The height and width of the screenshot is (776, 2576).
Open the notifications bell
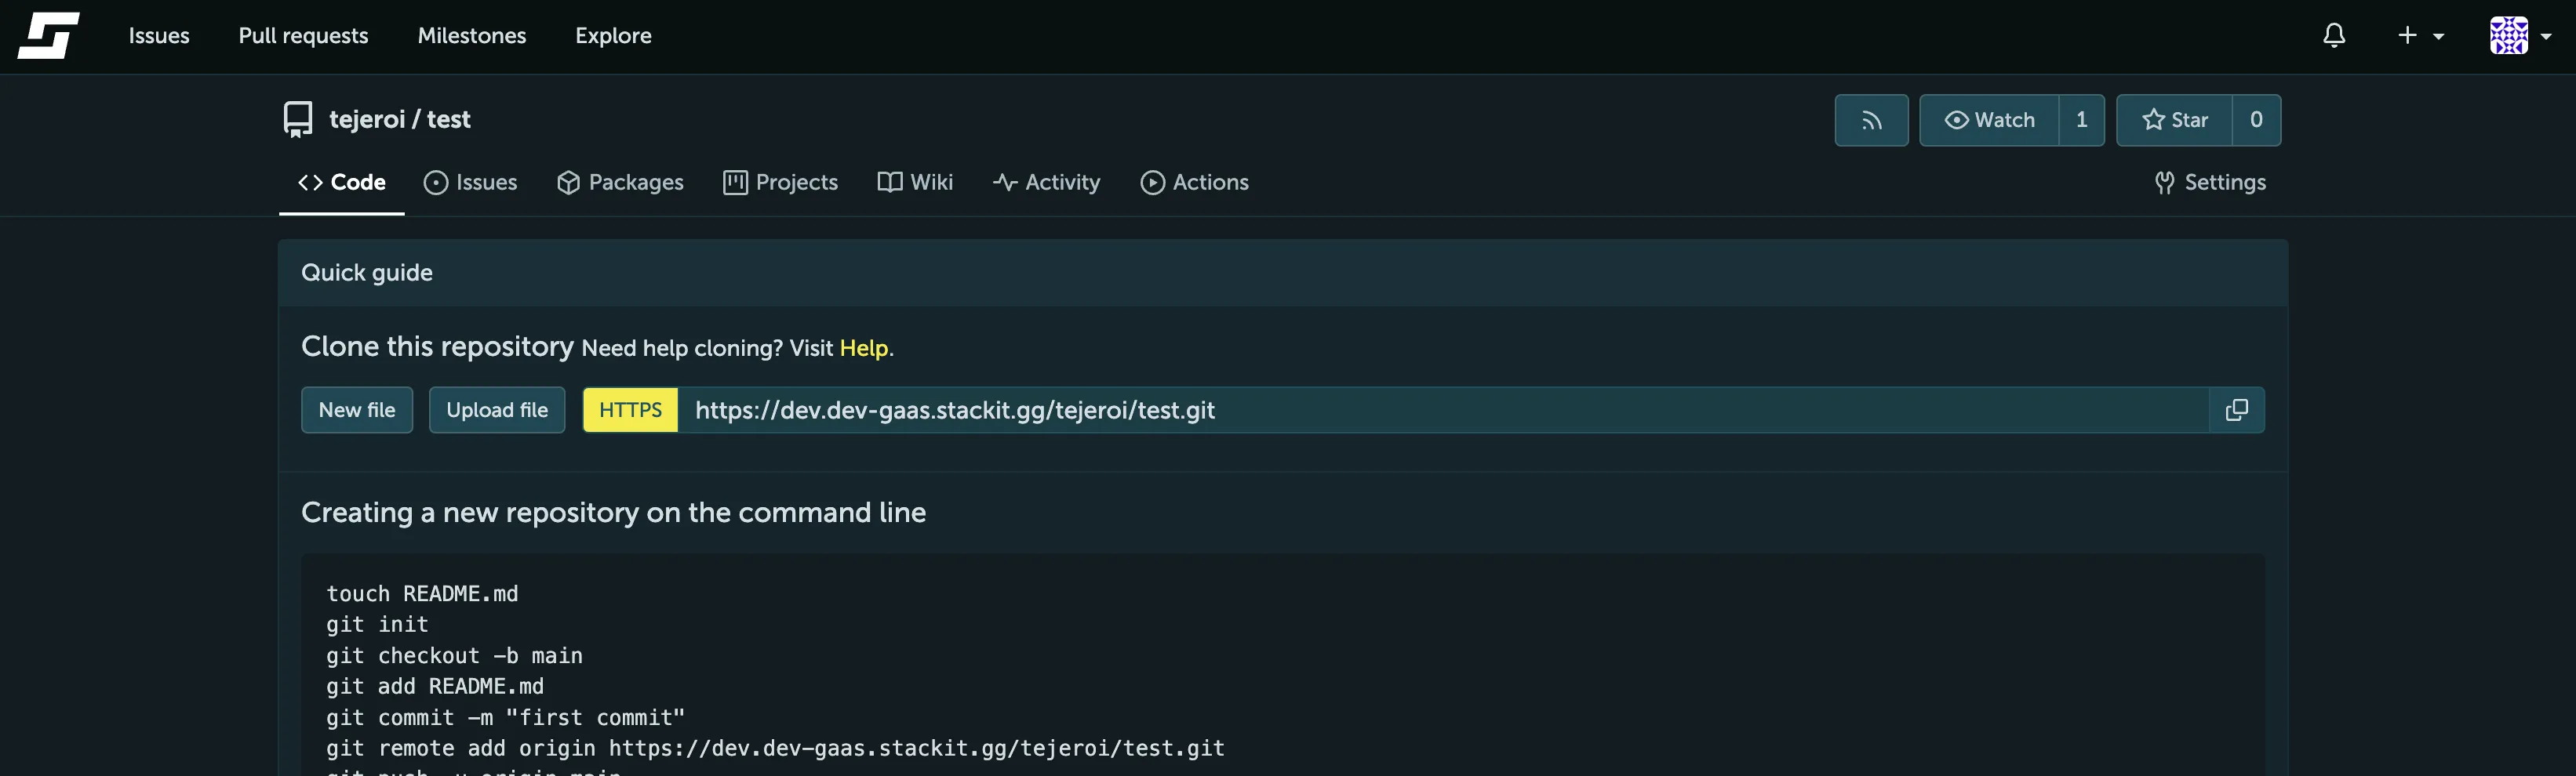click(x=2333, y=36)
